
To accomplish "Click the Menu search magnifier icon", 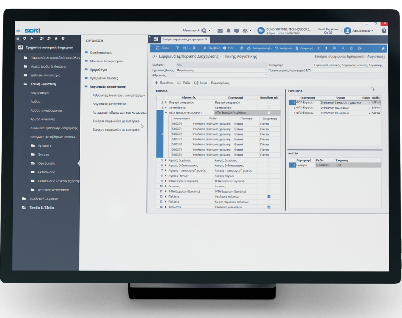I will point(204,31).
